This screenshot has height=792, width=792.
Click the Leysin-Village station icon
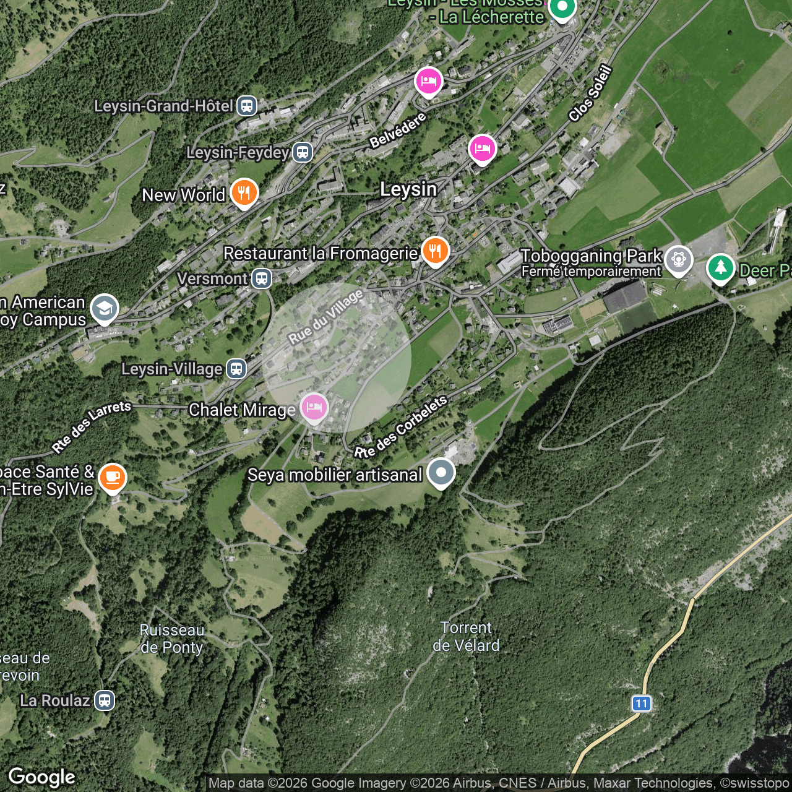pos(236,369)
